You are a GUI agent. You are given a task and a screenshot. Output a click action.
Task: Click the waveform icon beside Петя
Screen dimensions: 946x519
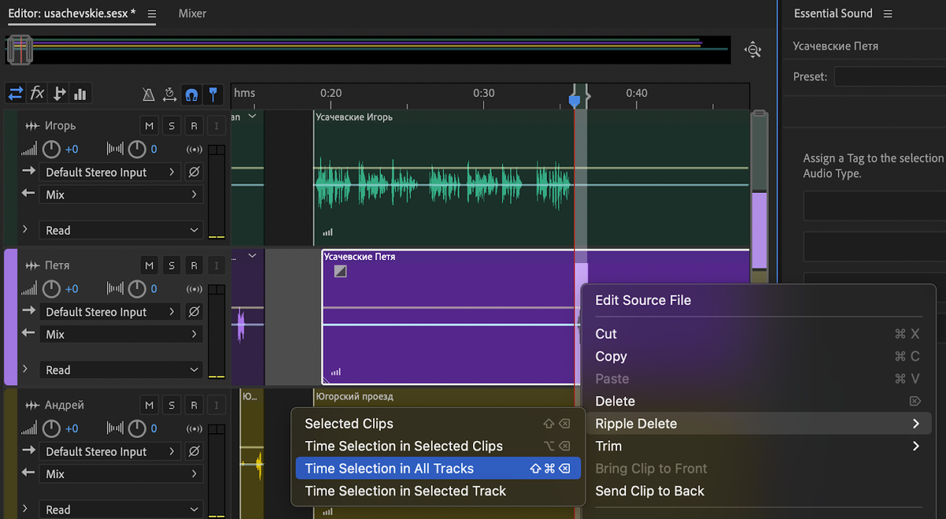pos(32,266)
